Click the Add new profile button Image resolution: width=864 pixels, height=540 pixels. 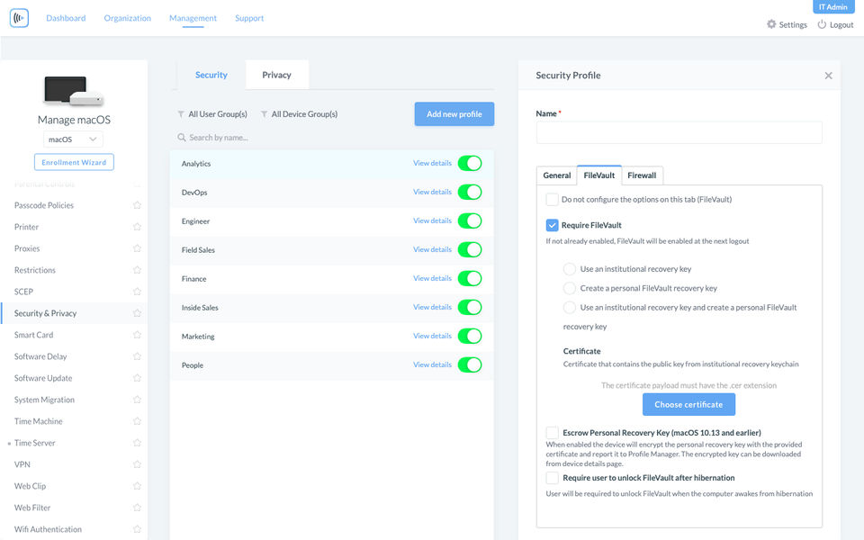click(x=454, y=114)
